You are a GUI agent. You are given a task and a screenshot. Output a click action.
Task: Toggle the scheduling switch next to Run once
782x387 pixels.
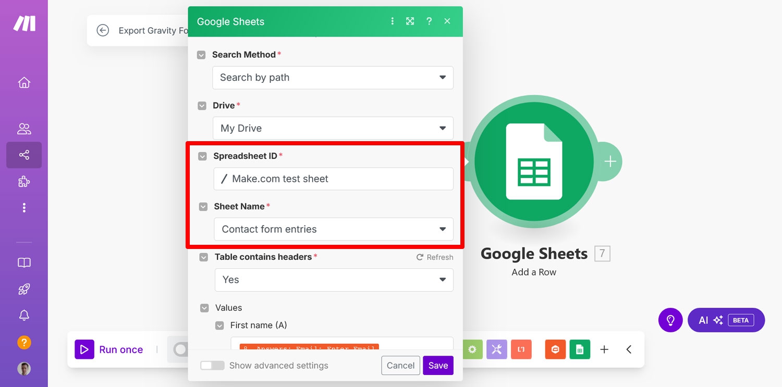(180, 349)
